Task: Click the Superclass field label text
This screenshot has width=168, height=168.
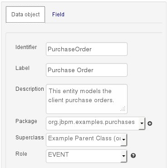Action: pos(30,138)
